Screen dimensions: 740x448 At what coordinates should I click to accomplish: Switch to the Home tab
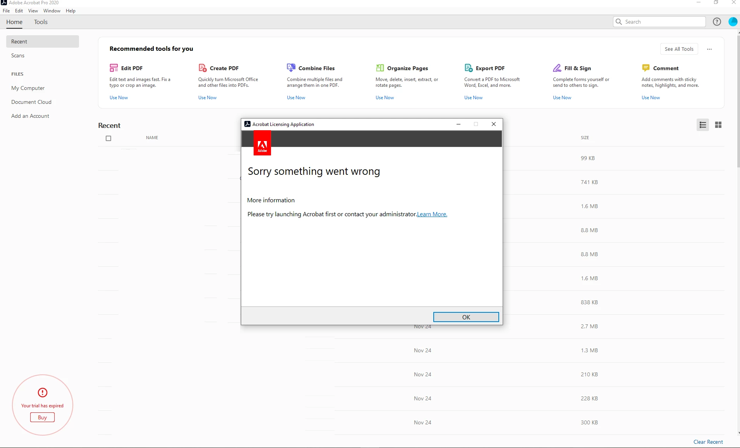point(14,22)
